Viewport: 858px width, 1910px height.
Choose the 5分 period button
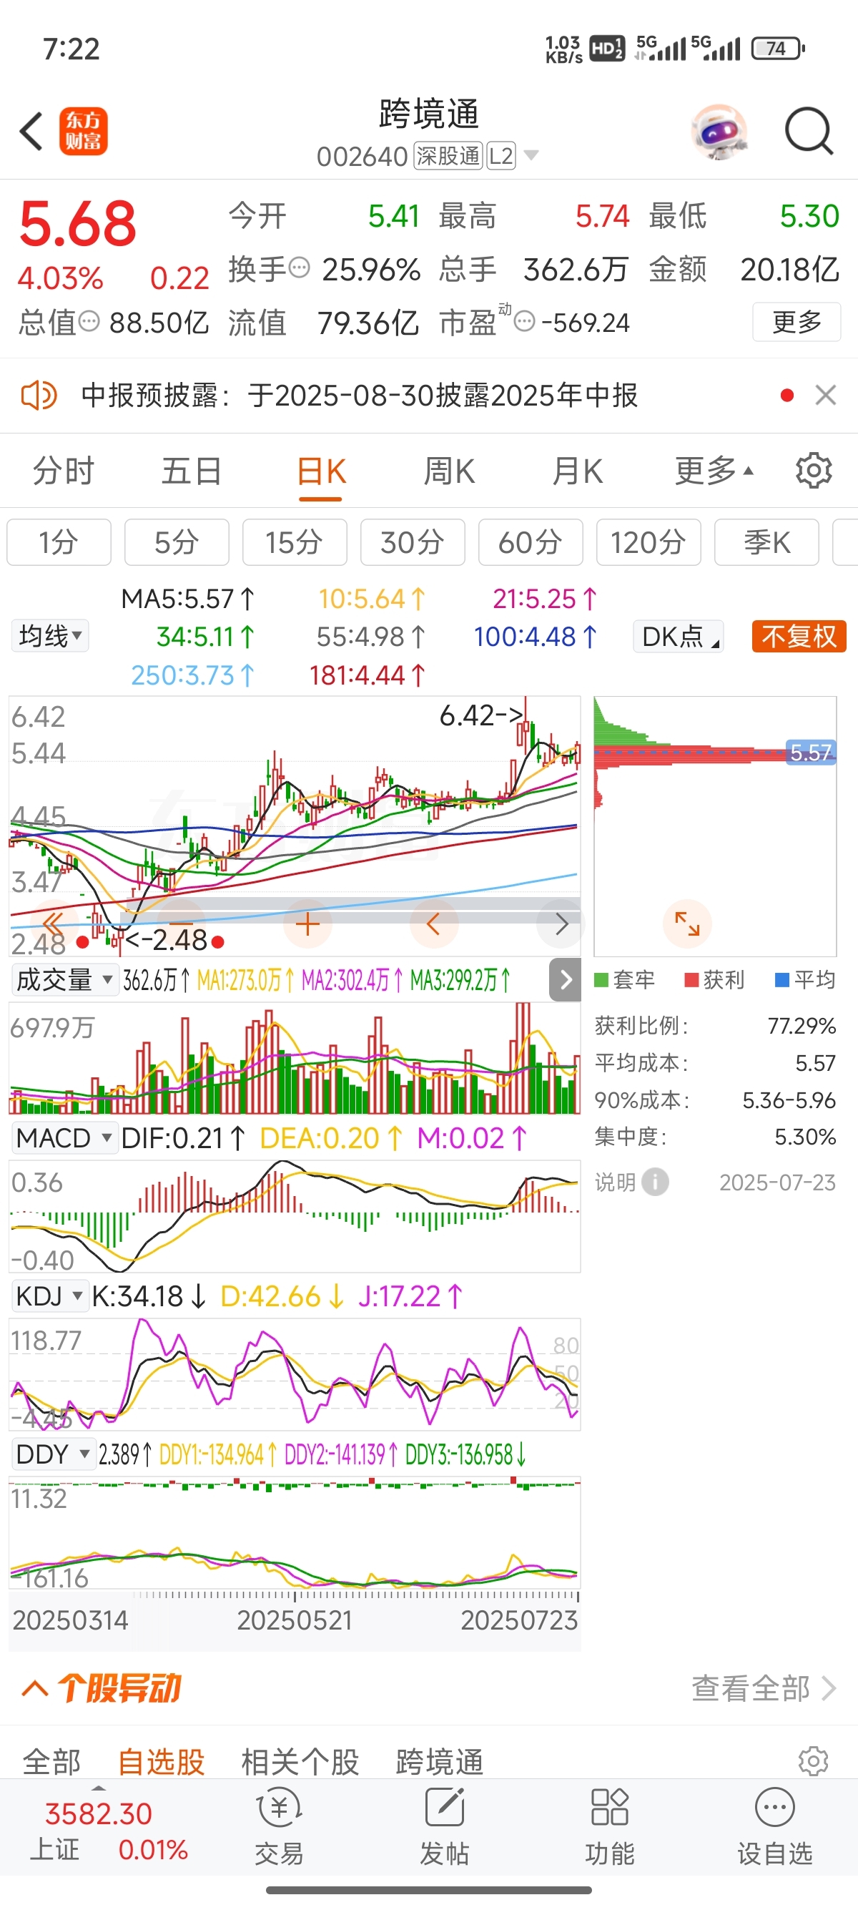tap(177, 542)
